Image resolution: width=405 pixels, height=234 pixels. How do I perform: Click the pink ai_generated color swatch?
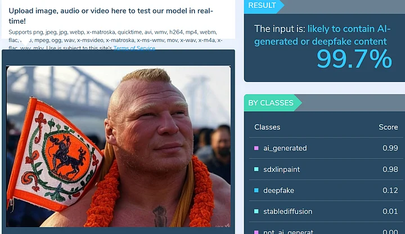(x=256, y=148)
